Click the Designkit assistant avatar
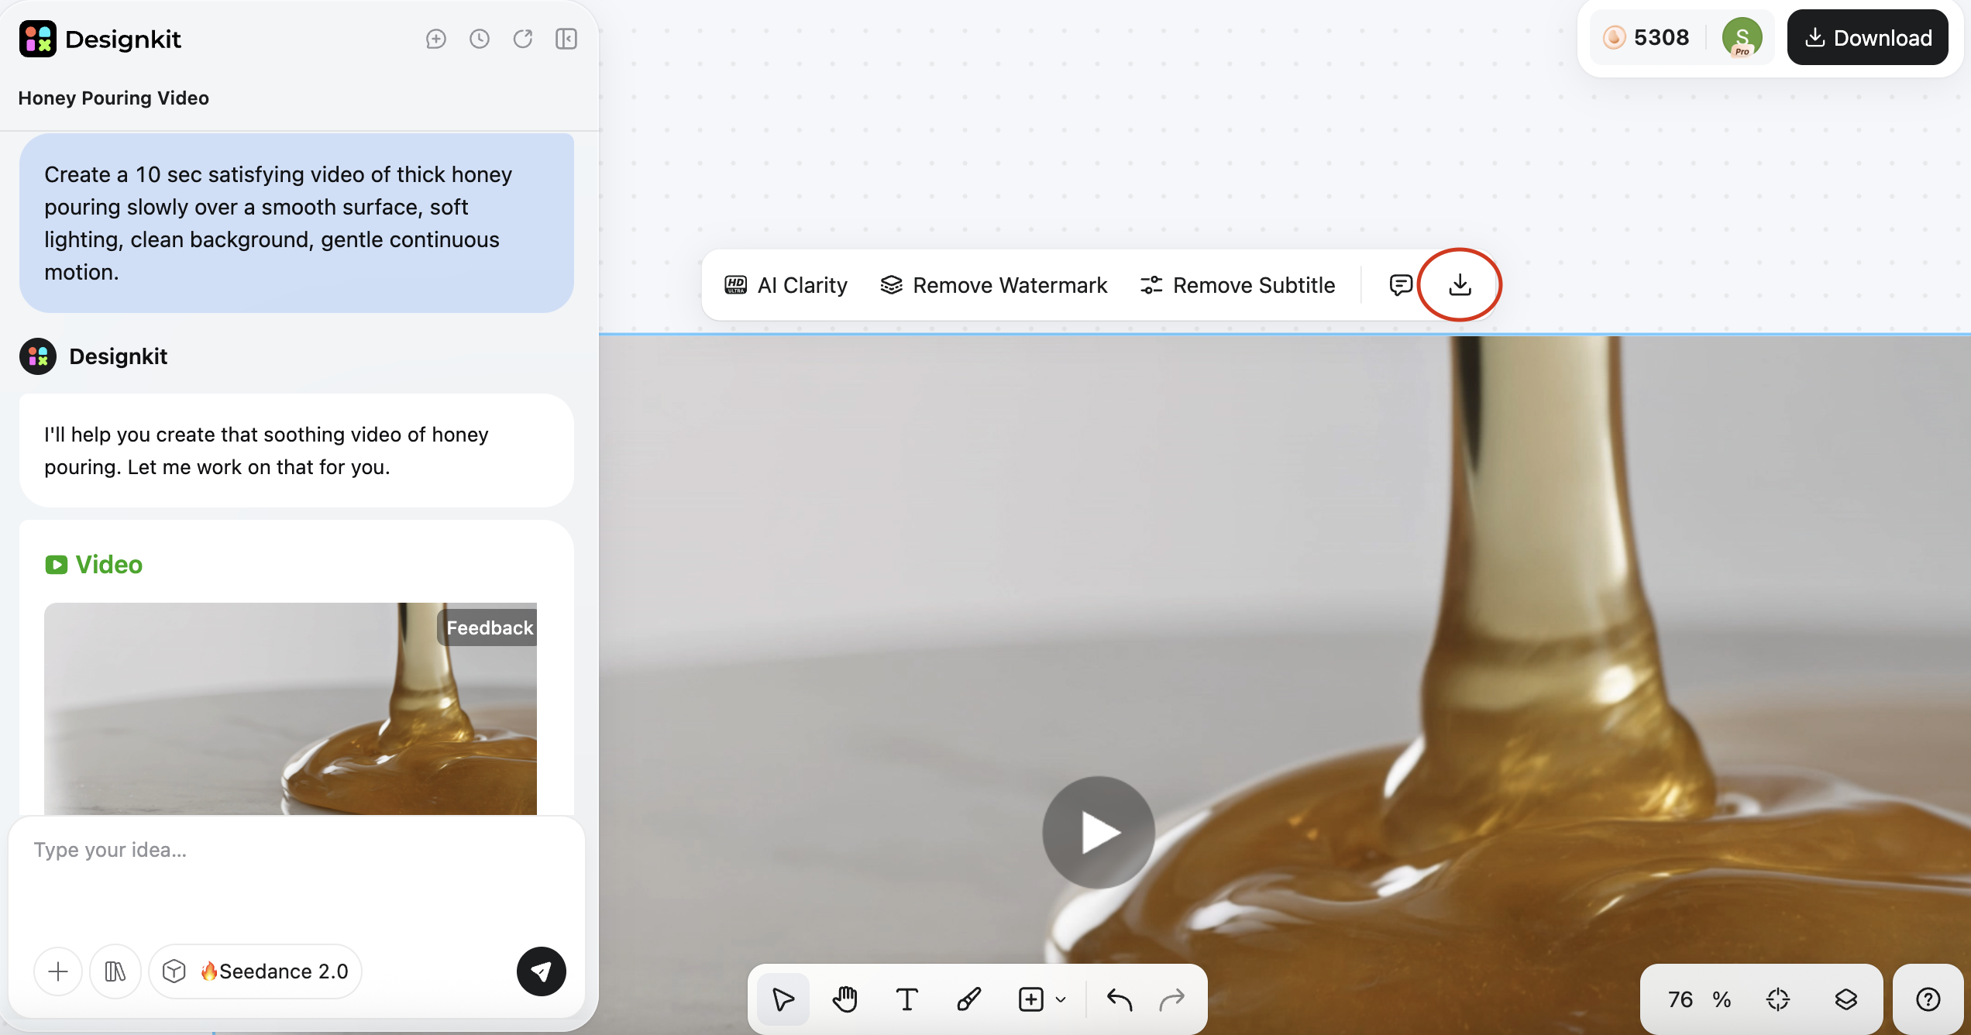Image resolution: width=1971 pixels, height=1035 pixels. point(38,356)
